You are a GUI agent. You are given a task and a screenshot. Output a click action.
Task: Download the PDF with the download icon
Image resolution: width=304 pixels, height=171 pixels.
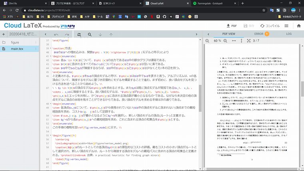[x=232, y=26]
